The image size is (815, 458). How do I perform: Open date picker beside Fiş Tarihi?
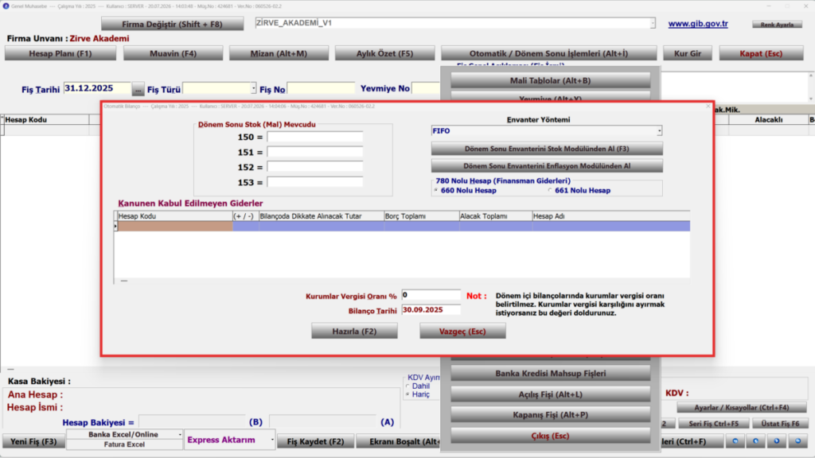138,89
